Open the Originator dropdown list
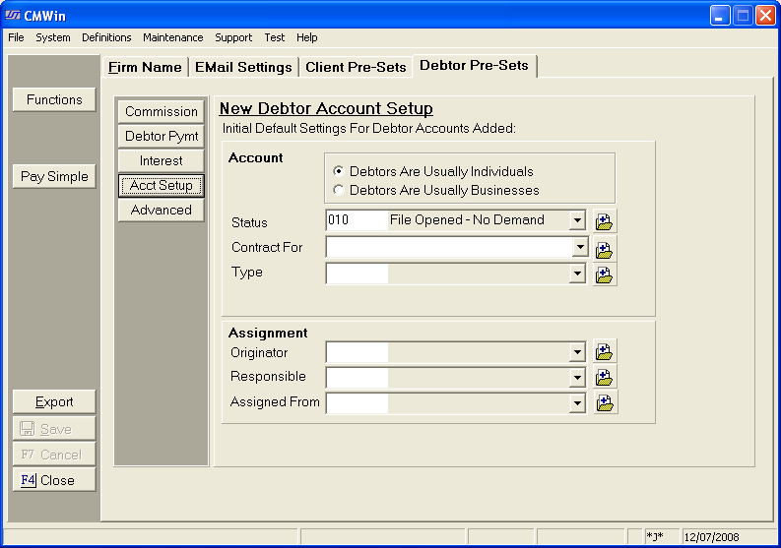781x548 pixels. [x=577, y=351]
